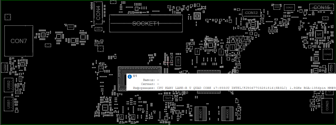Select the M4000 memory chip

point(227,114)
